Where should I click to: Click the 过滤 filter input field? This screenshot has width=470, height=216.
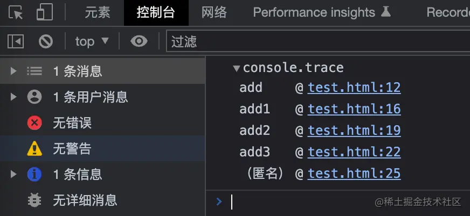coord(318,41)
